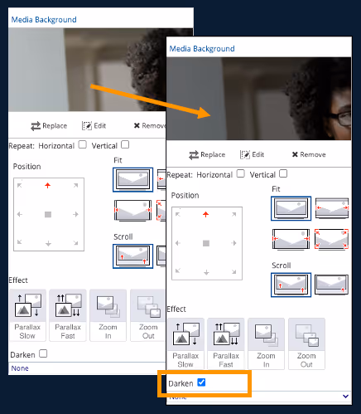Image resolution: width=361 pixels, height=414 pixels.
Task: Apply Parallax Fast effect in front panel
Action: tap(226, 343)
